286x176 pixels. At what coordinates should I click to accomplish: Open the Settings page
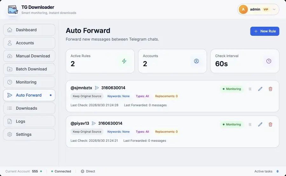(x=29, y=134)
